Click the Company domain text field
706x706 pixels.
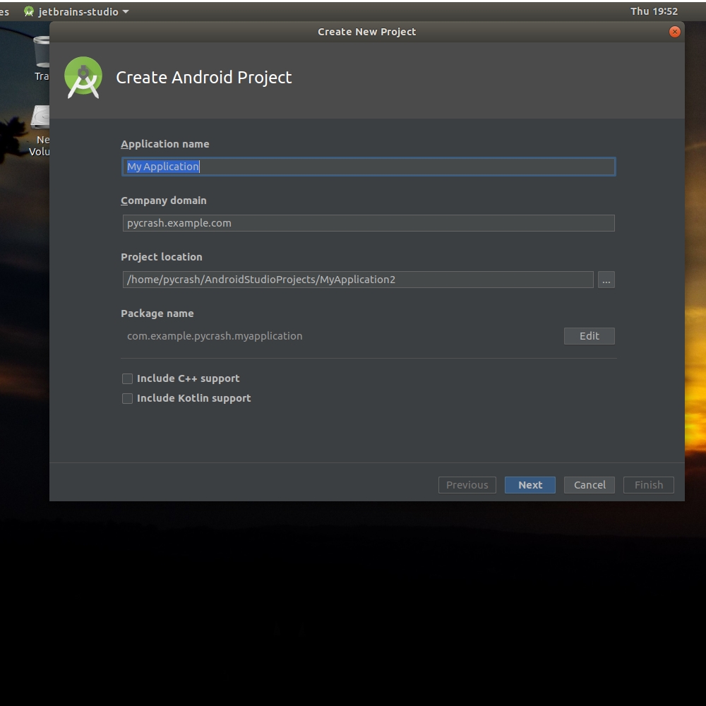368,222
